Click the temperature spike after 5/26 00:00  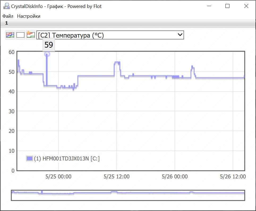pos(192,67)
